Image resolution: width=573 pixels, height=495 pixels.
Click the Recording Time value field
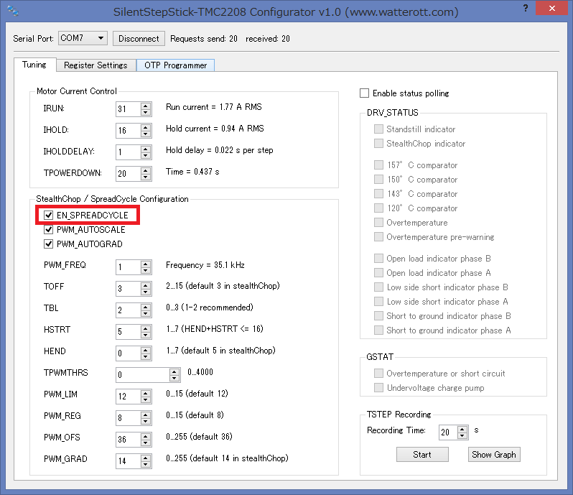pos(448,432)
